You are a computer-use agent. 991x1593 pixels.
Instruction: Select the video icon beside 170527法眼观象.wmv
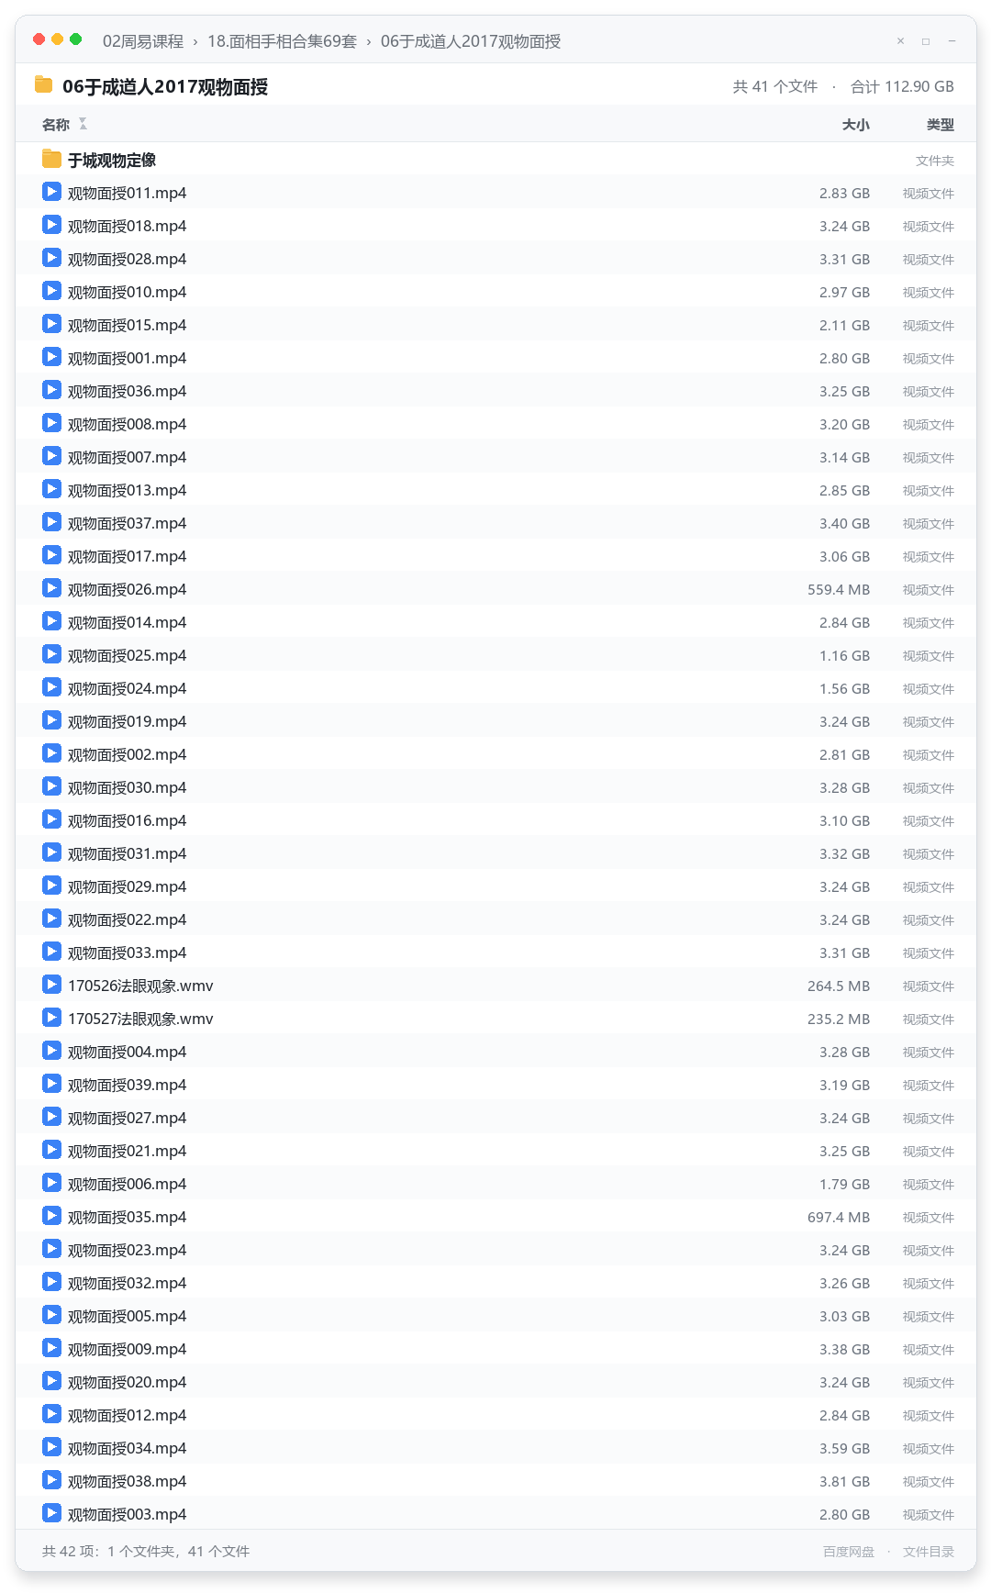tap(51, 1019)
